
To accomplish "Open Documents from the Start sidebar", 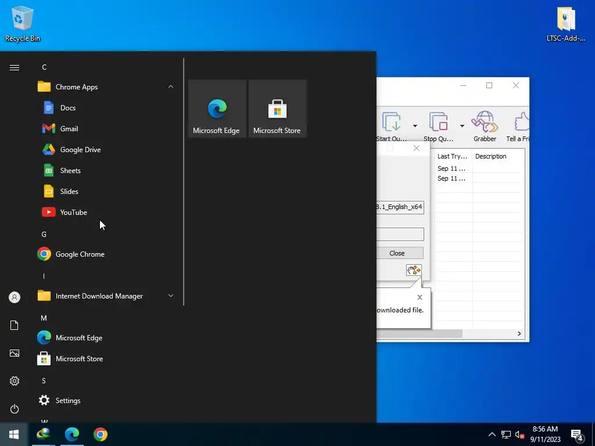I will [x=15, y=325].
